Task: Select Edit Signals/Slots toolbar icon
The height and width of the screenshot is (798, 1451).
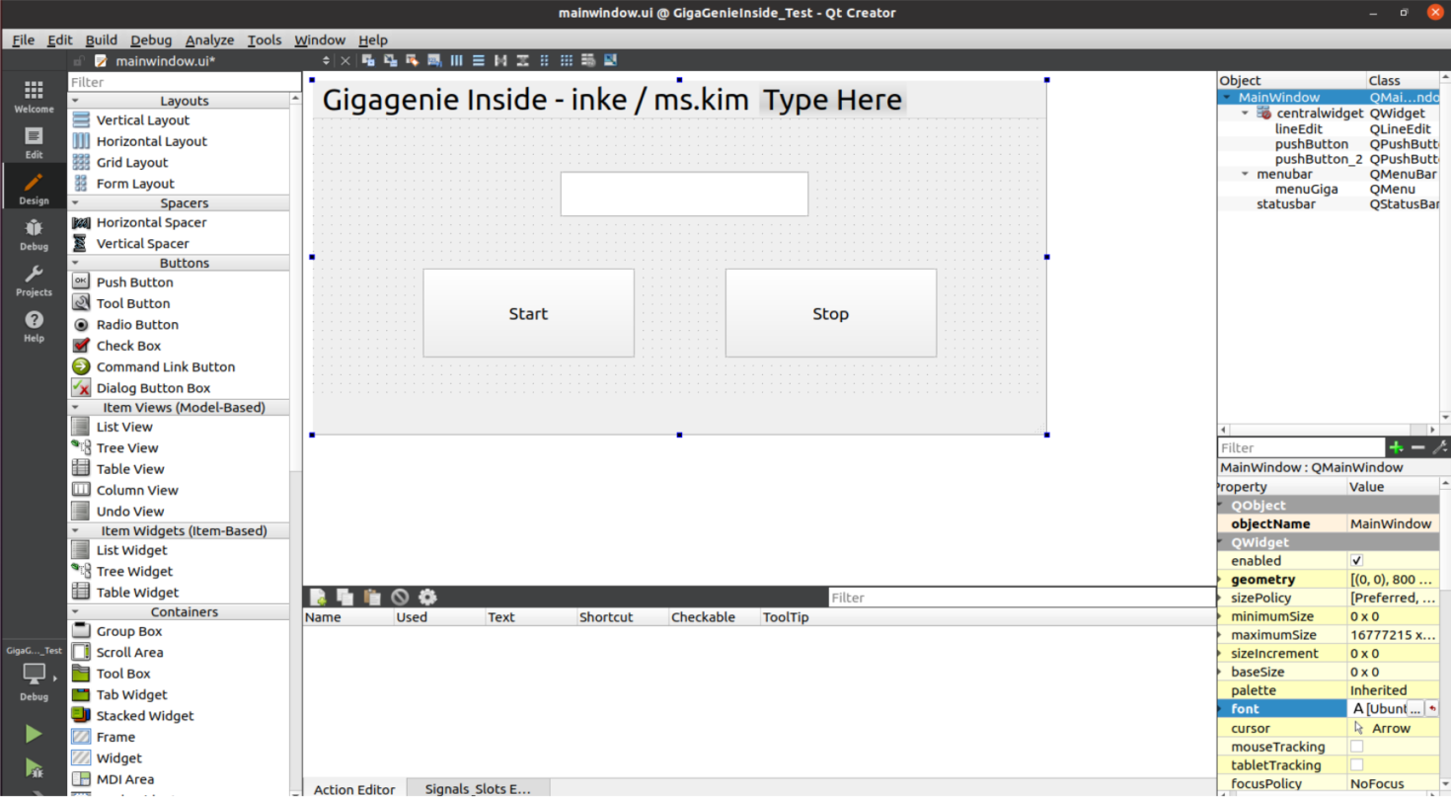Action: pos(390,60)
